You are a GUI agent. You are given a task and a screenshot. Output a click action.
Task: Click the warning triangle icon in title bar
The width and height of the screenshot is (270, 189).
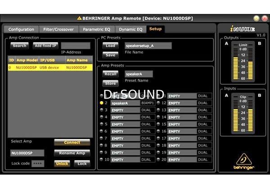click(79, 18)
